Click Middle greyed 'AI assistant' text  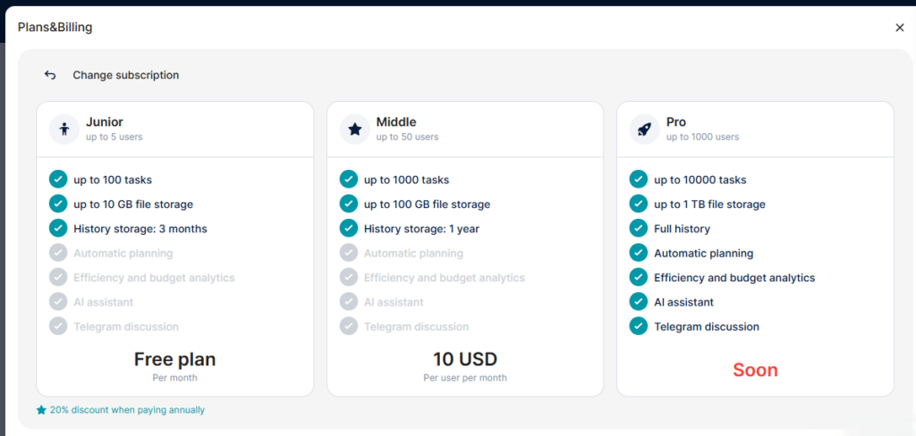[x=394, y=302]
